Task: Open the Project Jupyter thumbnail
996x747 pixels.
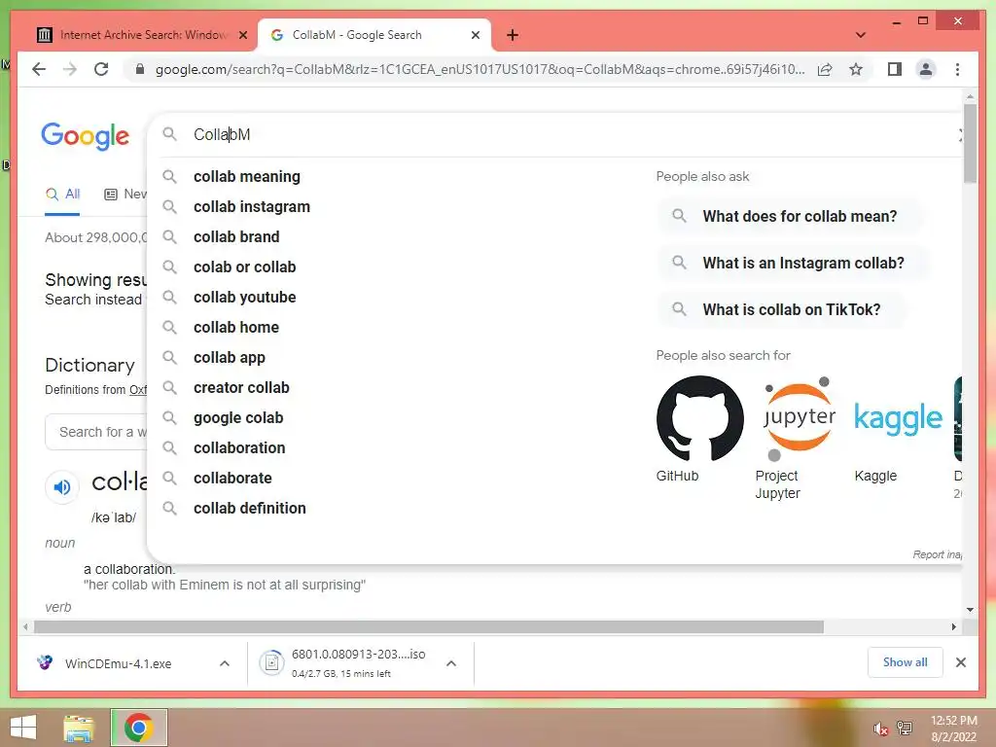Action: point(800,418)
